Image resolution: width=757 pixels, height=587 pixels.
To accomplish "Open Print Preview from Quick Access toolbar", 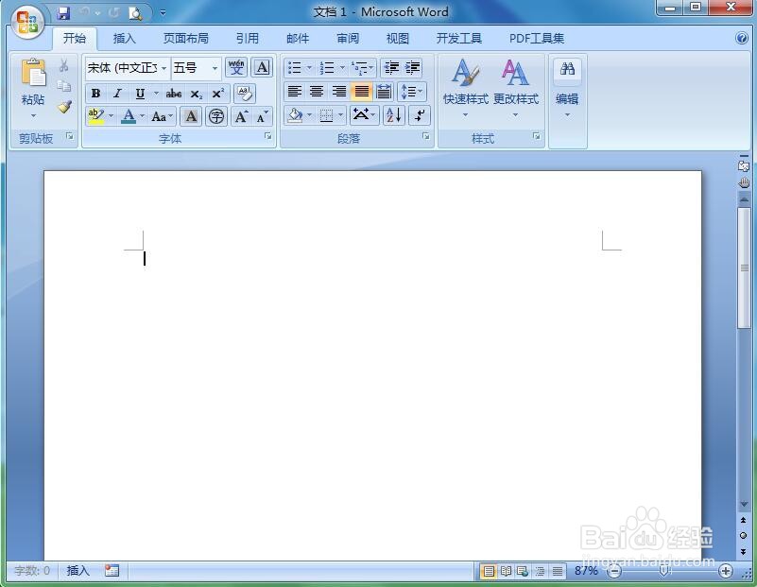I will [135, 13].
